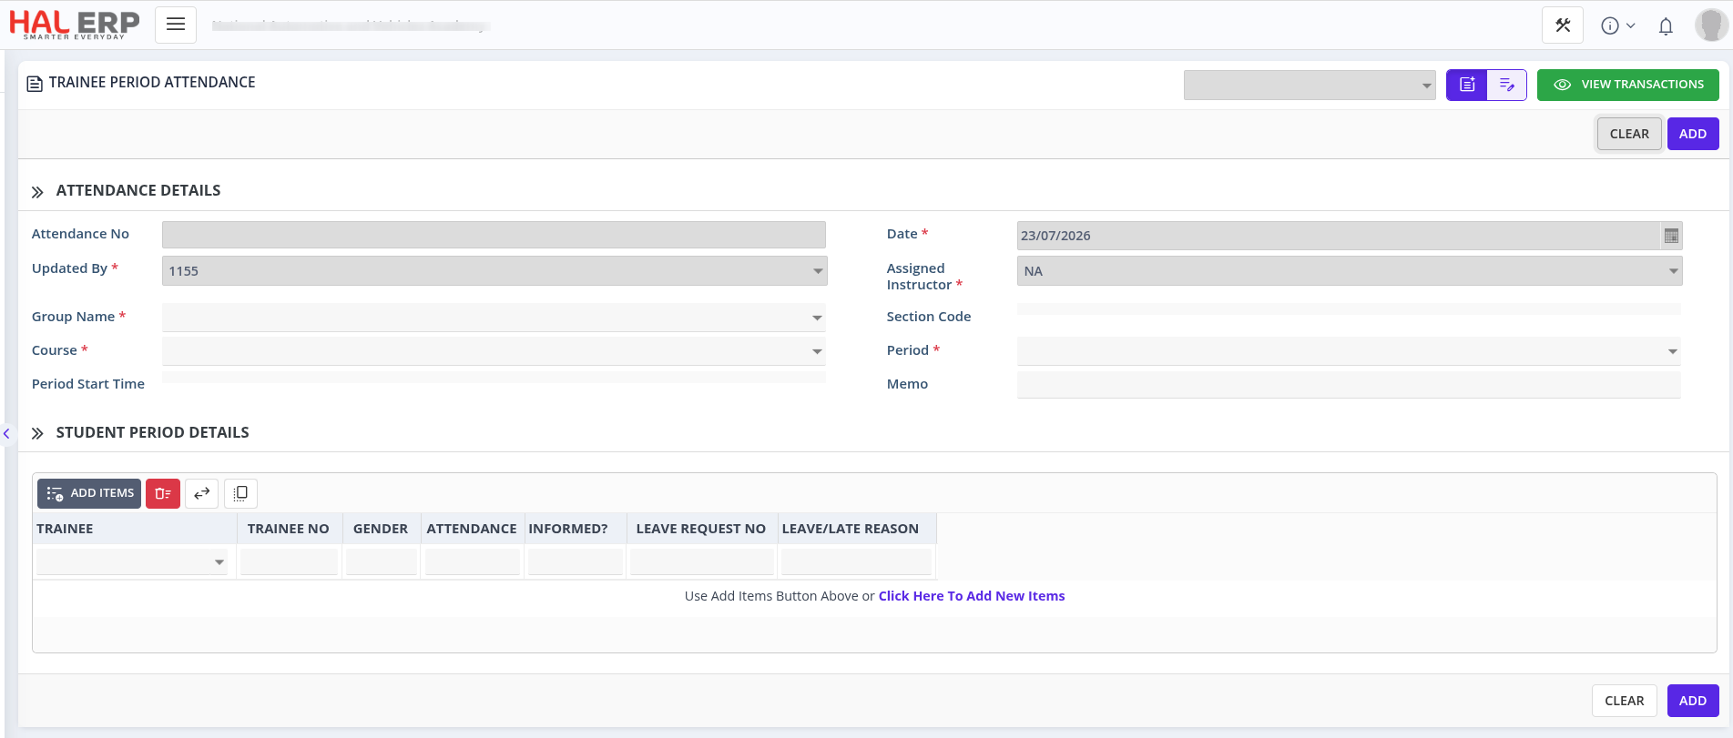Switch to new entry form mode
The image size is (1733, 738).
[1466, 85]
